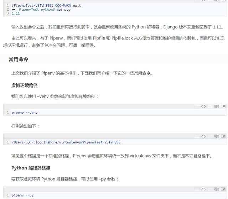
Task: Click sentence '上文我们介绍了 Pipenv 的基本操作'
Action: click(x=82, y=73)
